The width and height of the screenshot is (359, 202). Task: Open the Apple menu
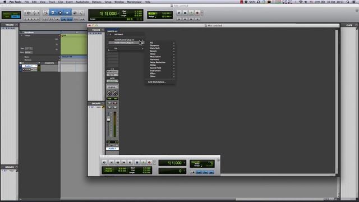[x=4, y=2]
